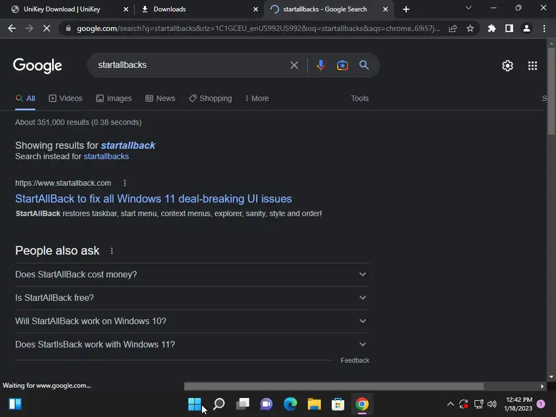Viewport: 556px width, 417px height.
Task: View site information lock icon
Action: click(x=68, y=28)
